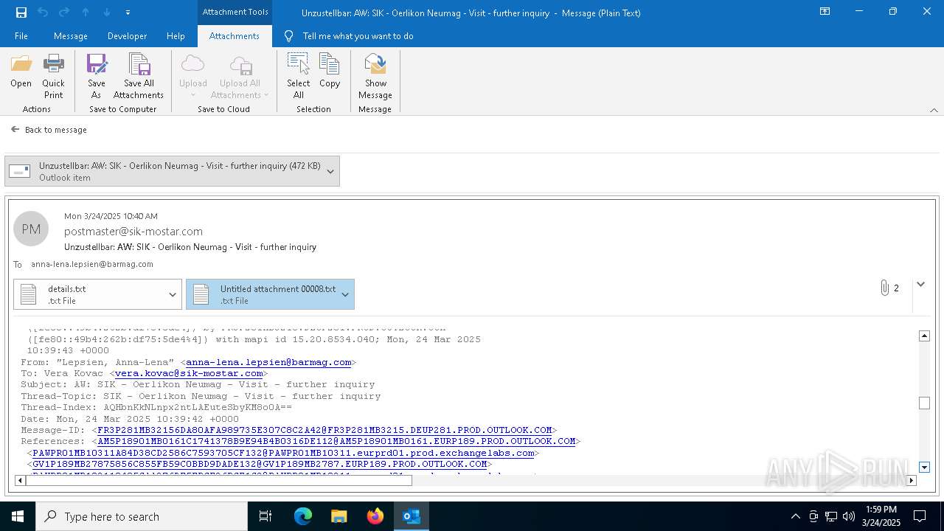Click Outlook taskbar icon
The height and width of the screenshot is (531, 944).
pyautogui.click(x=412, y=516)
